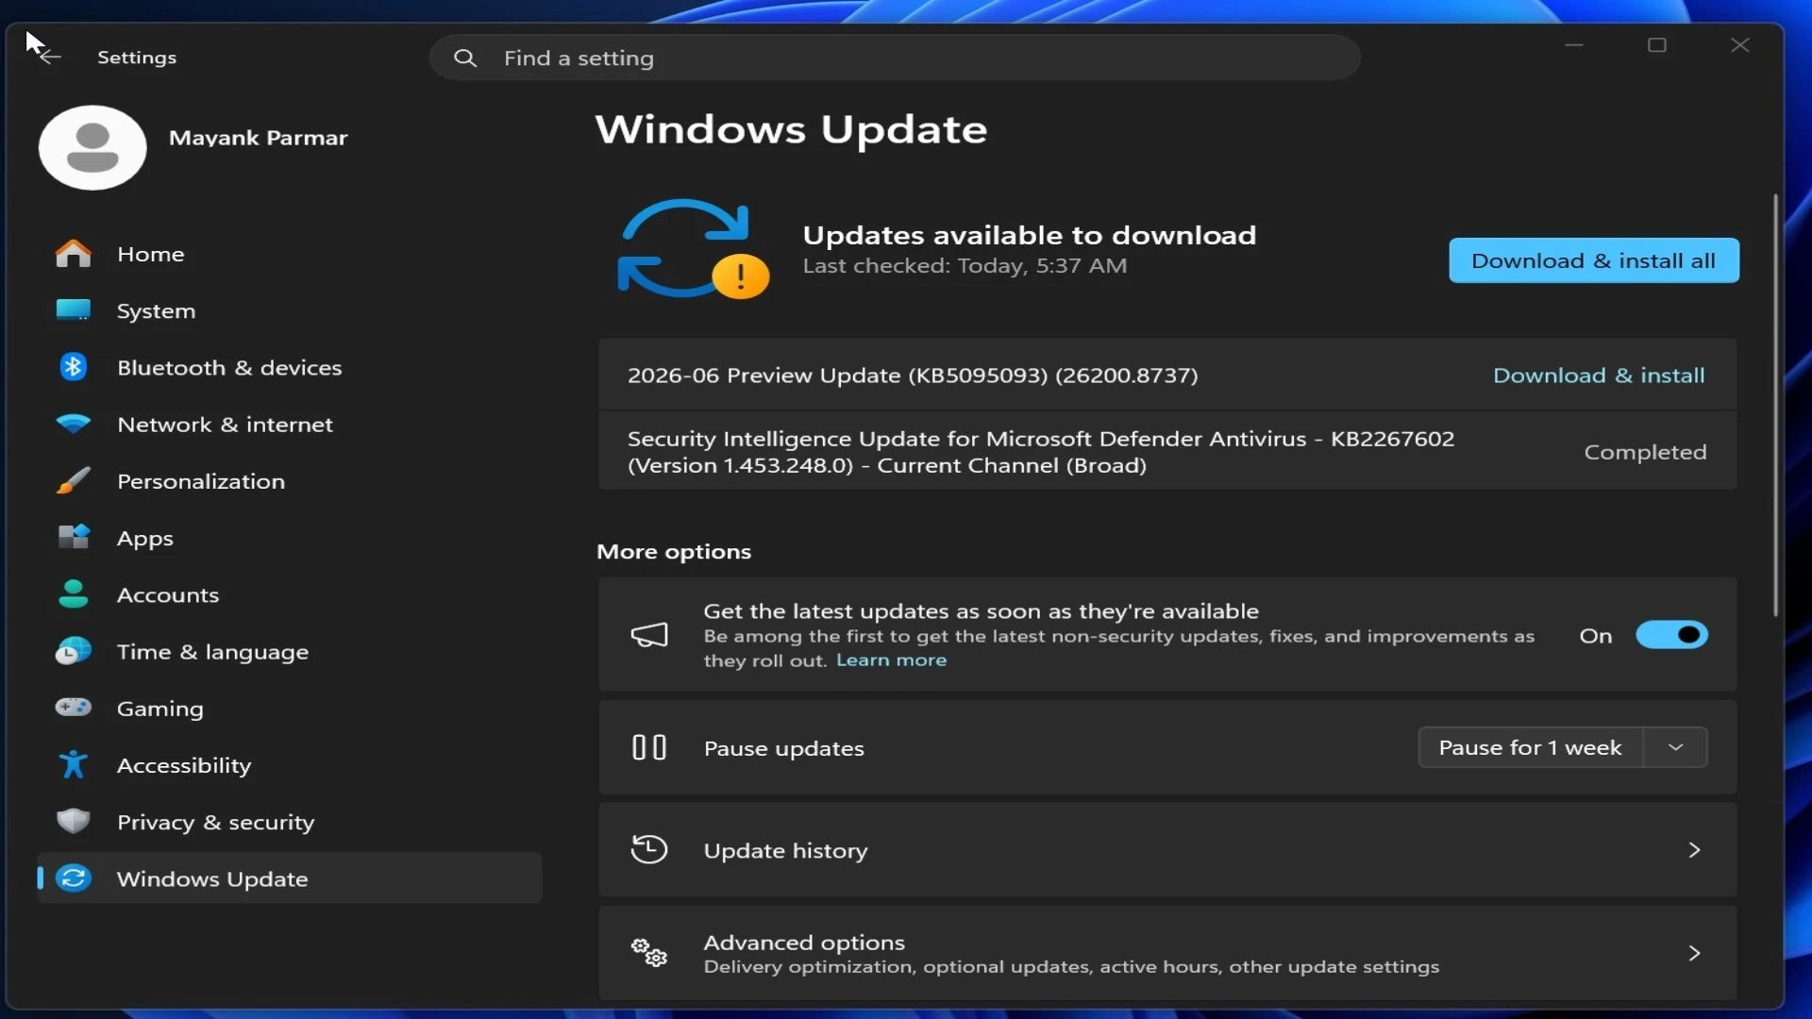Maximize the Settings window
This screenshot has height=1019, width=1812.
pyautogui.click(x=1656, y=44)
